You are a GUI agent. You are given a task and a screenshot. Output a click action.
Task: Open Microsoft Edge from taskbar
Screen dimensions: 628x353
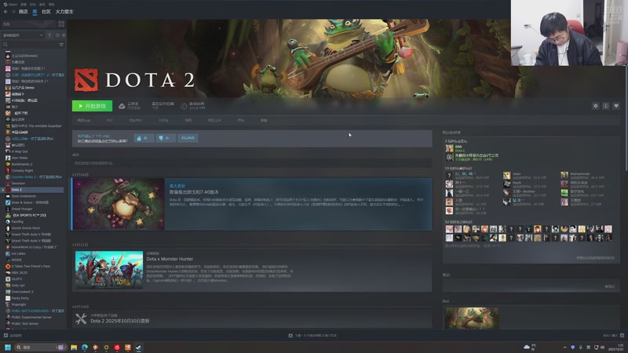[85, 348]
